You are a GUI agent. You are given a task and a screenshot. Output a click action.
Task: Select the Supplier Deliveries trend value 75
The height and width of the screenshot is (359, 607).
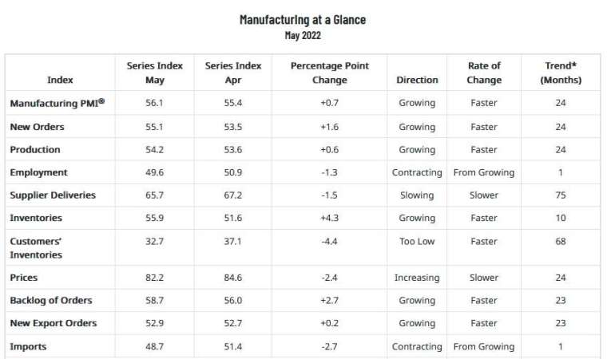561,195
